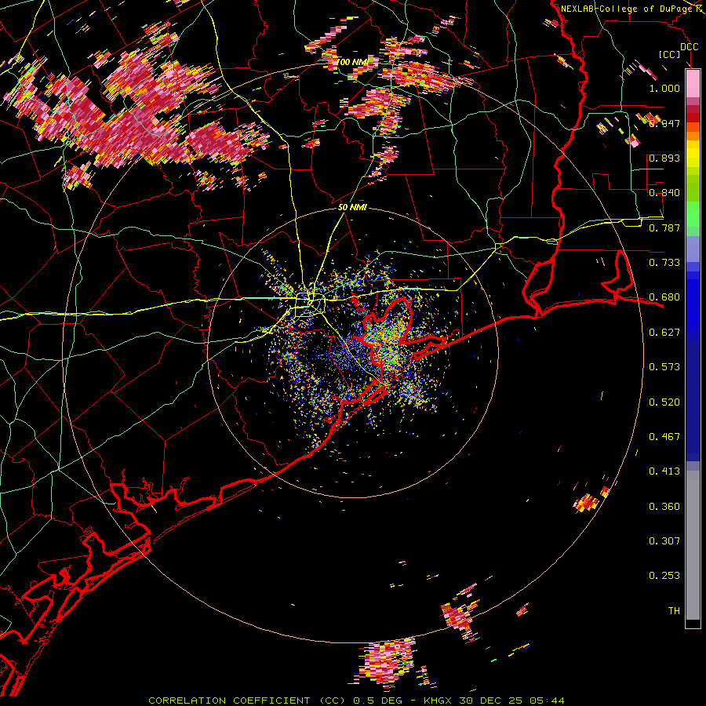Select the 0.253 scale value
Screen dimensions: 706x706
[x=664, y=576]
